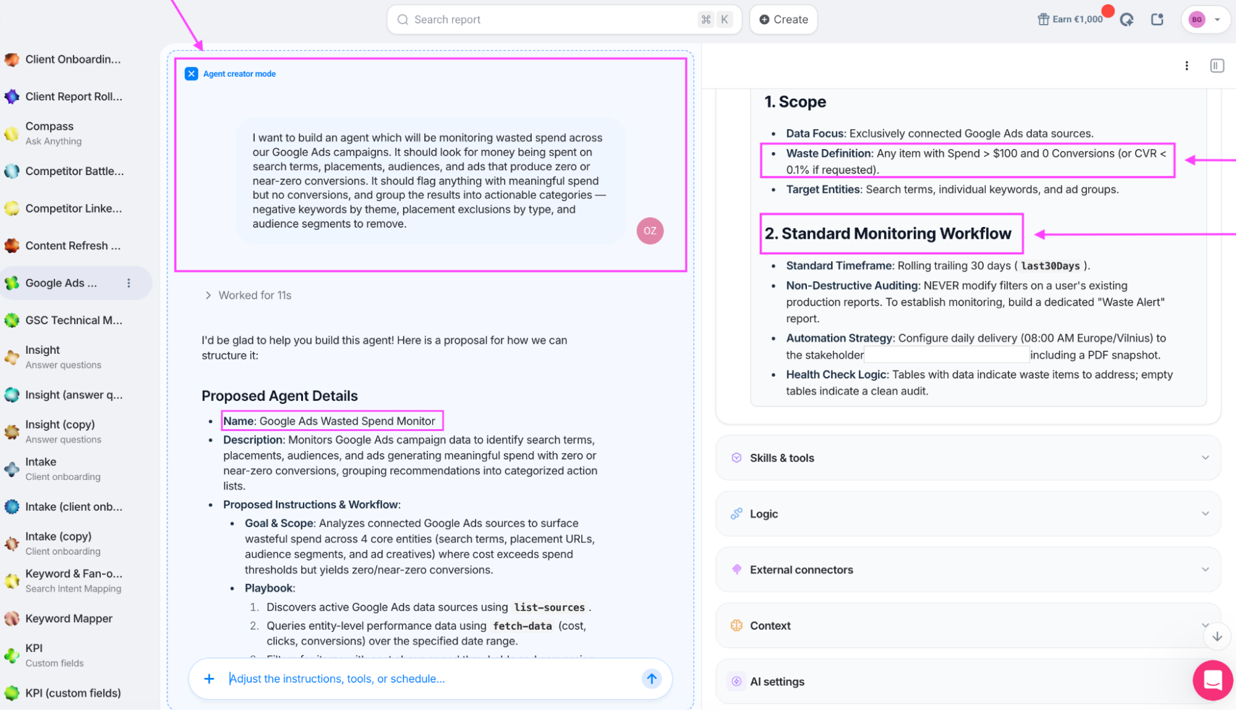The width and height of the screenshot is (1236, 710).
Task: Toggle the side panel layout icon
Action: click(x=1216, y=66)
